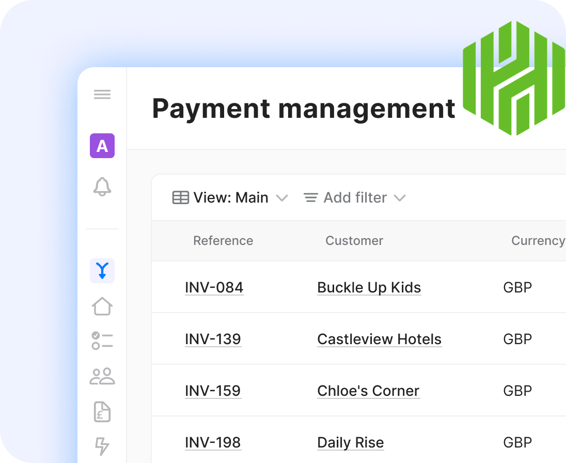Select the blue merge arrow sidebar icon
The width and height of the screenshot is (566, 463).
[x=102, y=271]
